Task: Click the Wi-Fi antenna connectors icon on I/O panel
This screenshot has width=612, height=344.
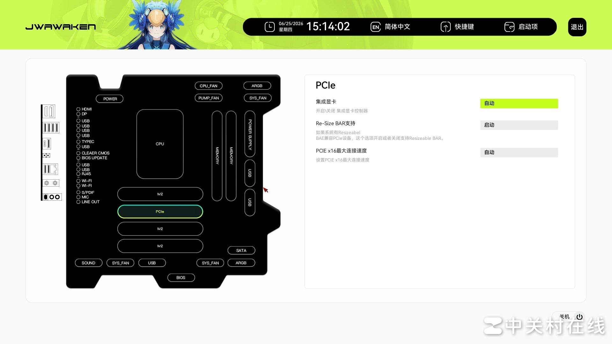Action: [x=51, y=183]
